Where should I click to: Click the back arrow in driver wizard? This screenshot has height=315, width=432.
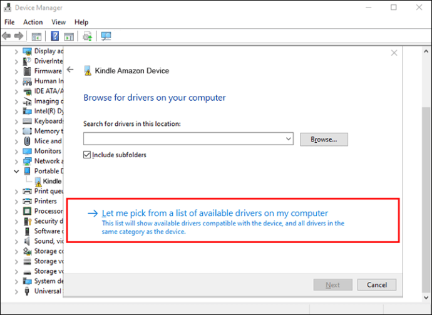70,70
